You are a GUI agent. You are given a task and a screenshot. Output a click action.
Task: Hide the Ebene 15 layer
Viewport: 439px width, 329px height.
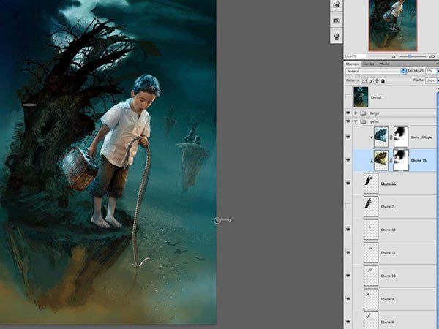348,184
